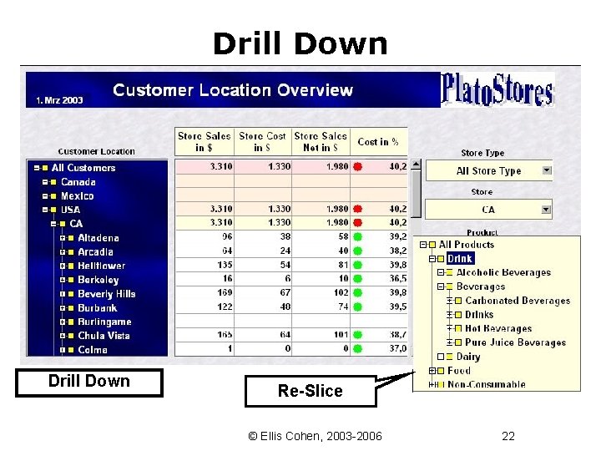Screen dimensions: 601x451
Task: Expand the Berkeley city node
Action: point(63,280)
